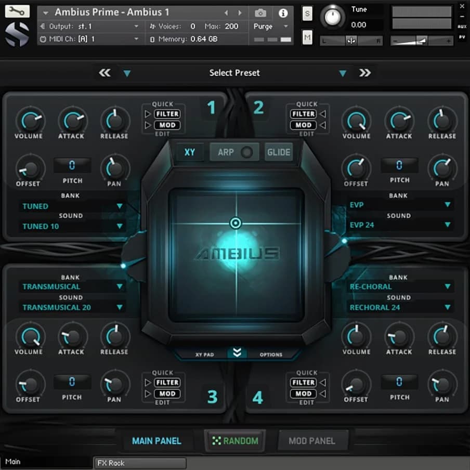Mute the instrument with M button
Image resolution: width=470 pixels, height=470 pixels.
[x=307, y=37]
